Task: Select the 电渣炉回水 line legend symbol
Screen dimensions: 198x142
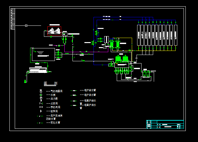Action: pos(74,105)
